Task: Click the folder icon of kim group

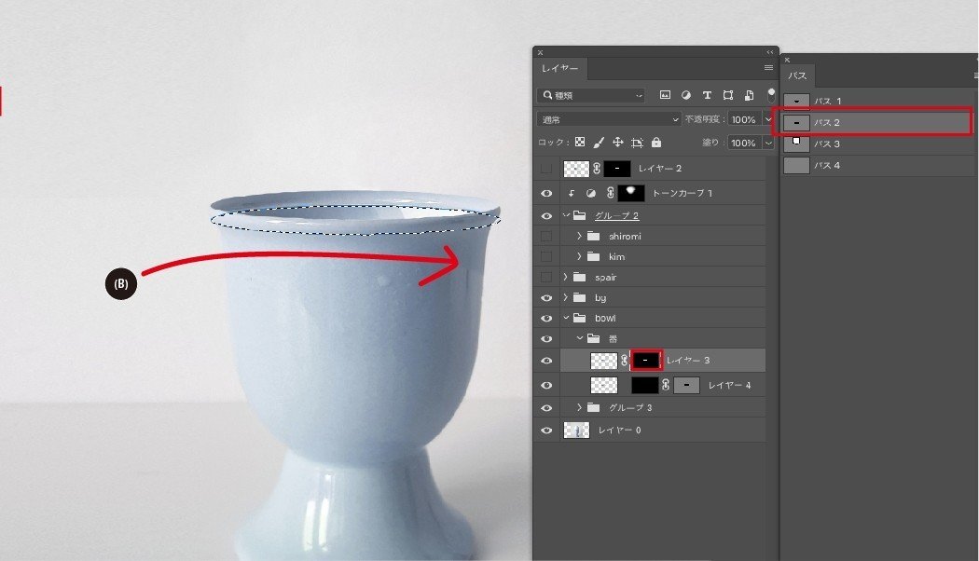Action: tap(594, 256)
